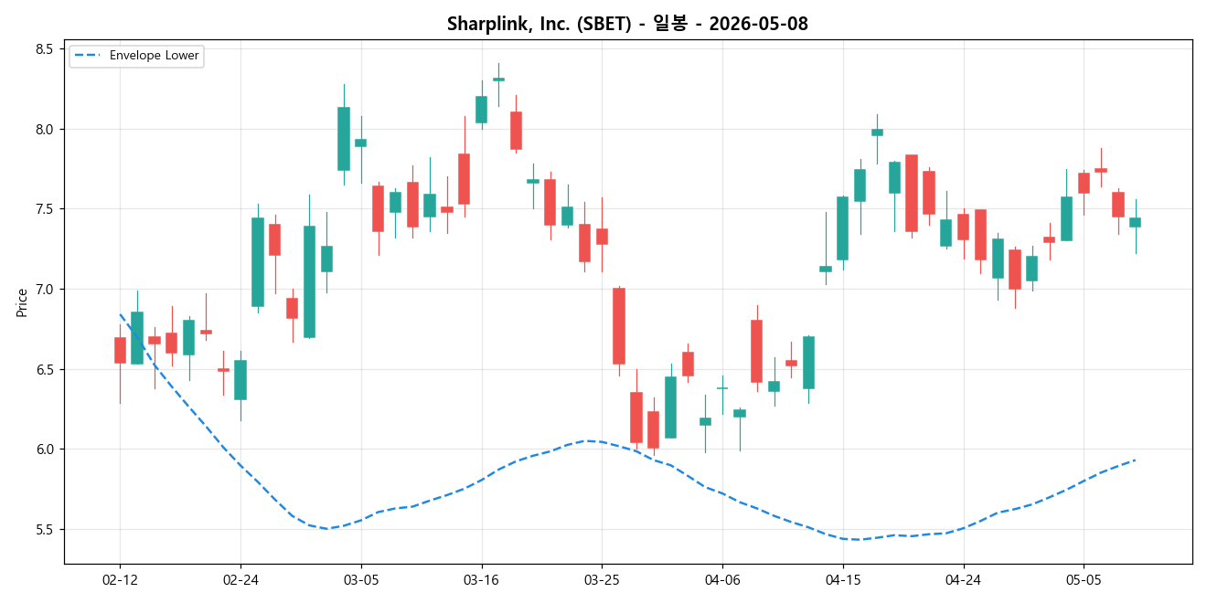Image resolution: width=1207 pixels, height=603 pixels.
Task: Click the 03-16 date label
Action: pyautogui.click(x=481, y=580)
